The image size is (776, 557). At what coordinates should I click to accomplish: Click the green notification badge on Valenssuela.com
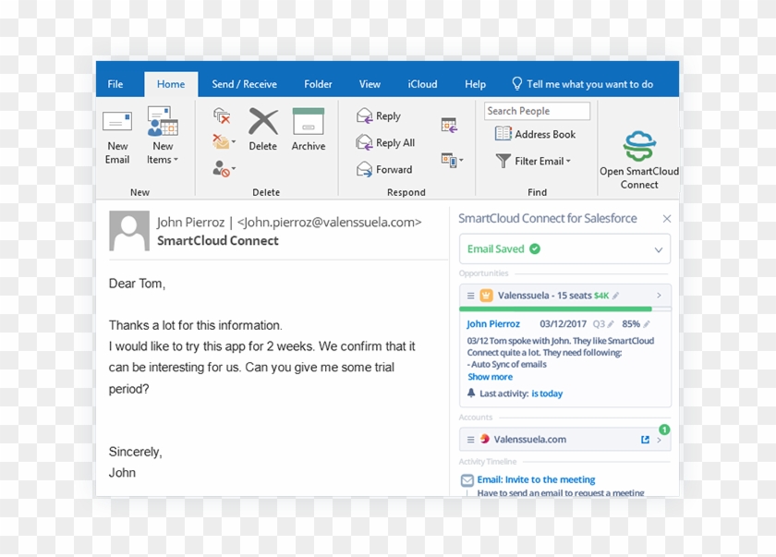click(x=664, y=430)
